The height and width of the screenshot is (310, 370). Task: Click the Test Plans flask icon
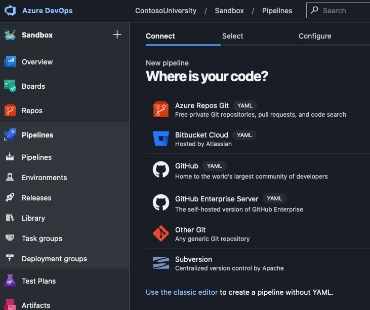(x=10, y=281)
